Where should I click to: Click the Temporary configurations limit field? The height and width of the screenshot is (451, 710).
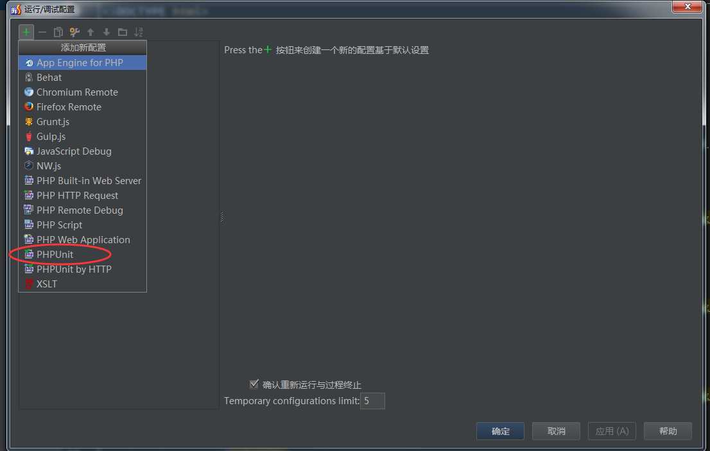point(373,401)
